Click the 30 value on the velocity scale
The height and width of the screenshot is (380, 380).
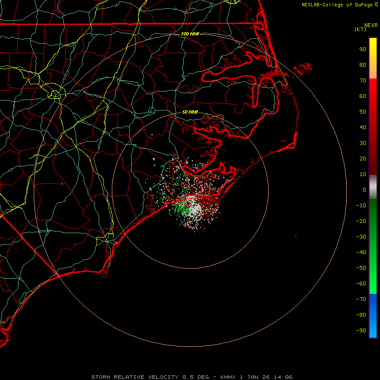363,143
